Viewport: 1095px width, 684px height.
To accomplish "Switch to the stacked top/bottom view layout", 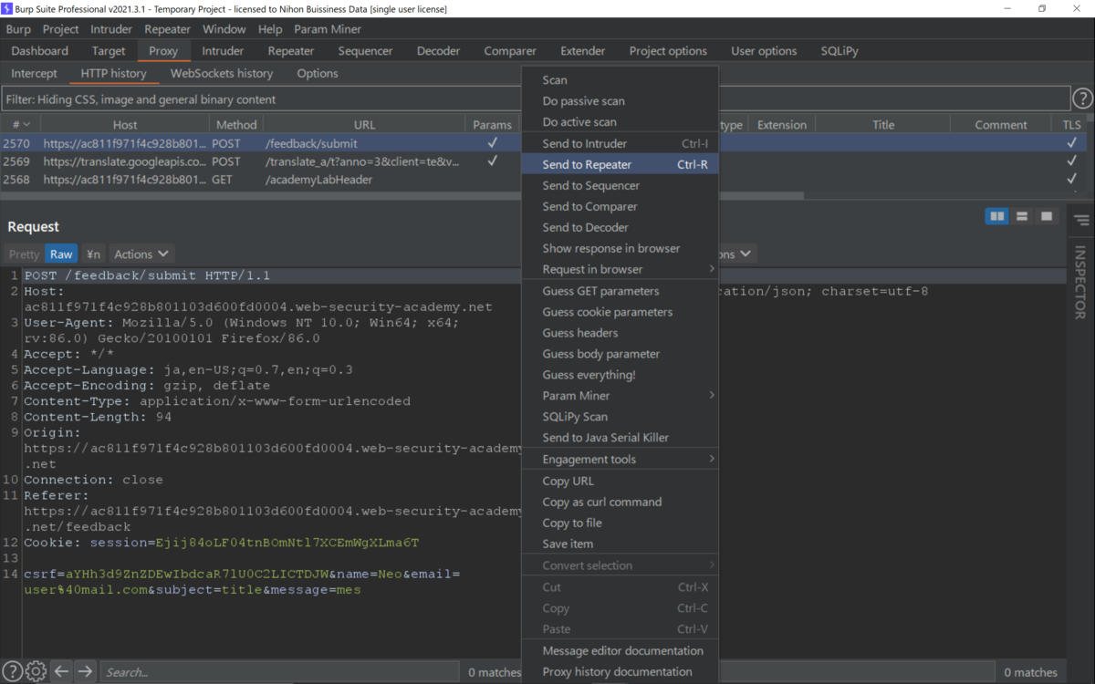I will click(1022, 216).
